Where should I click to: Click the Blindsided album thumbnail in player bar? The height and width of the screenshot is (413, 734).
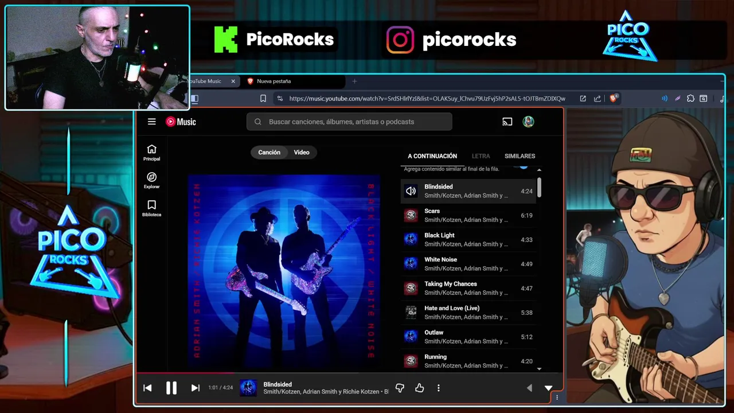(248, 388)
